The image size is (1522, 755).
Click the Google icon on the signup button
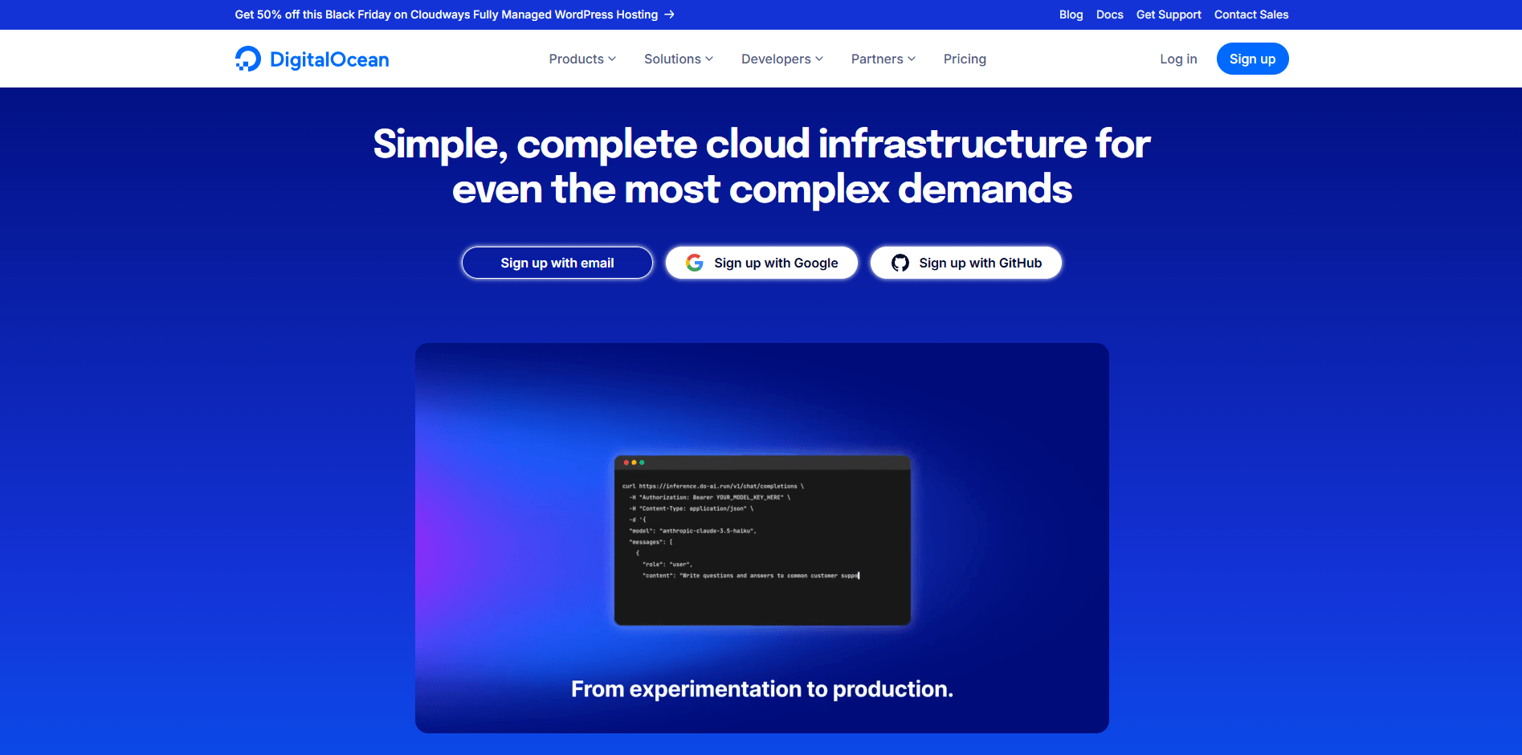pos(694,263)
